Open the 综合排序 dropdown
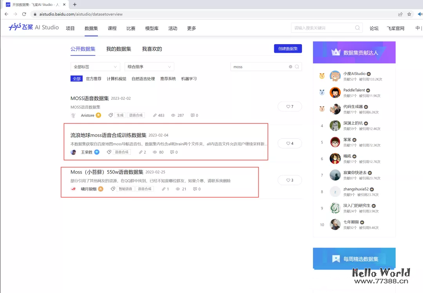 [x=149, y=67]
